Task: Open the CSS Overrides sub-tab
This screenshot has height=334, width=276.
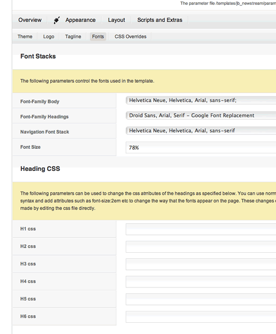Action: pos(131,37)
